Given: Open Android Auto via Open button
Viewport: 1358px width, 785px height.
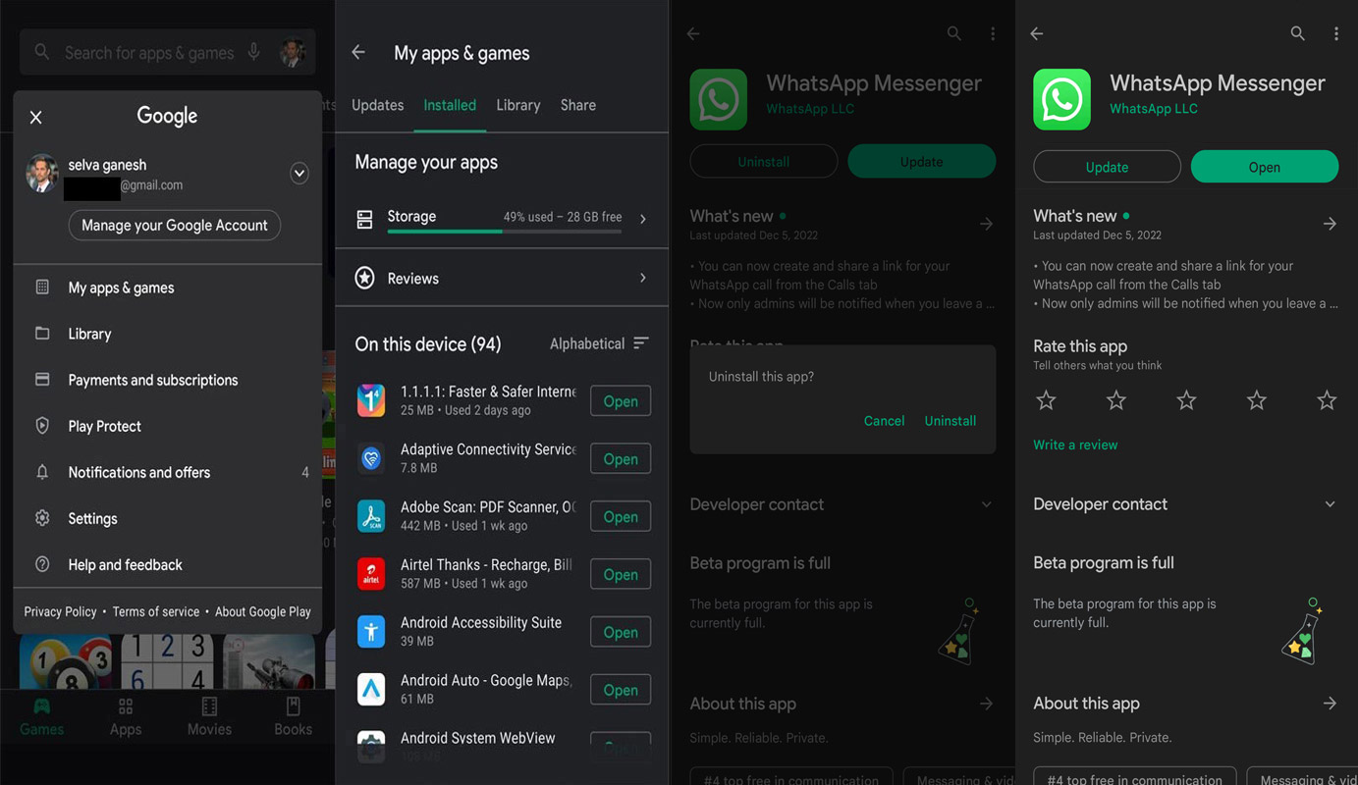Looking at the screenshot, I should pyautogui.click(x=621, y=691).
